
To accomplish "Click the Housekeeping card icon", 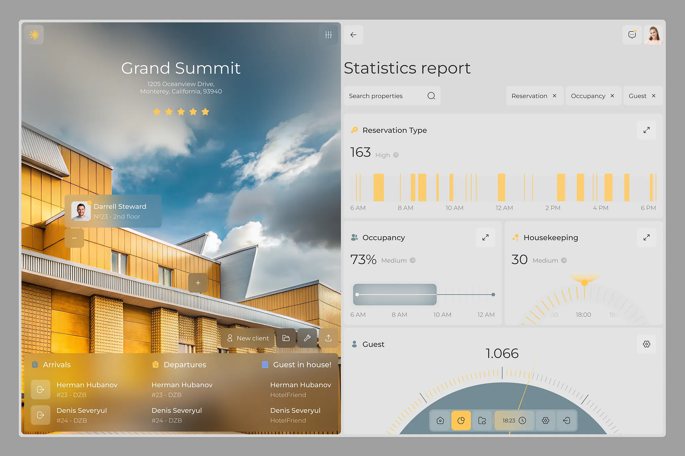I will click(x=515, y=238).
